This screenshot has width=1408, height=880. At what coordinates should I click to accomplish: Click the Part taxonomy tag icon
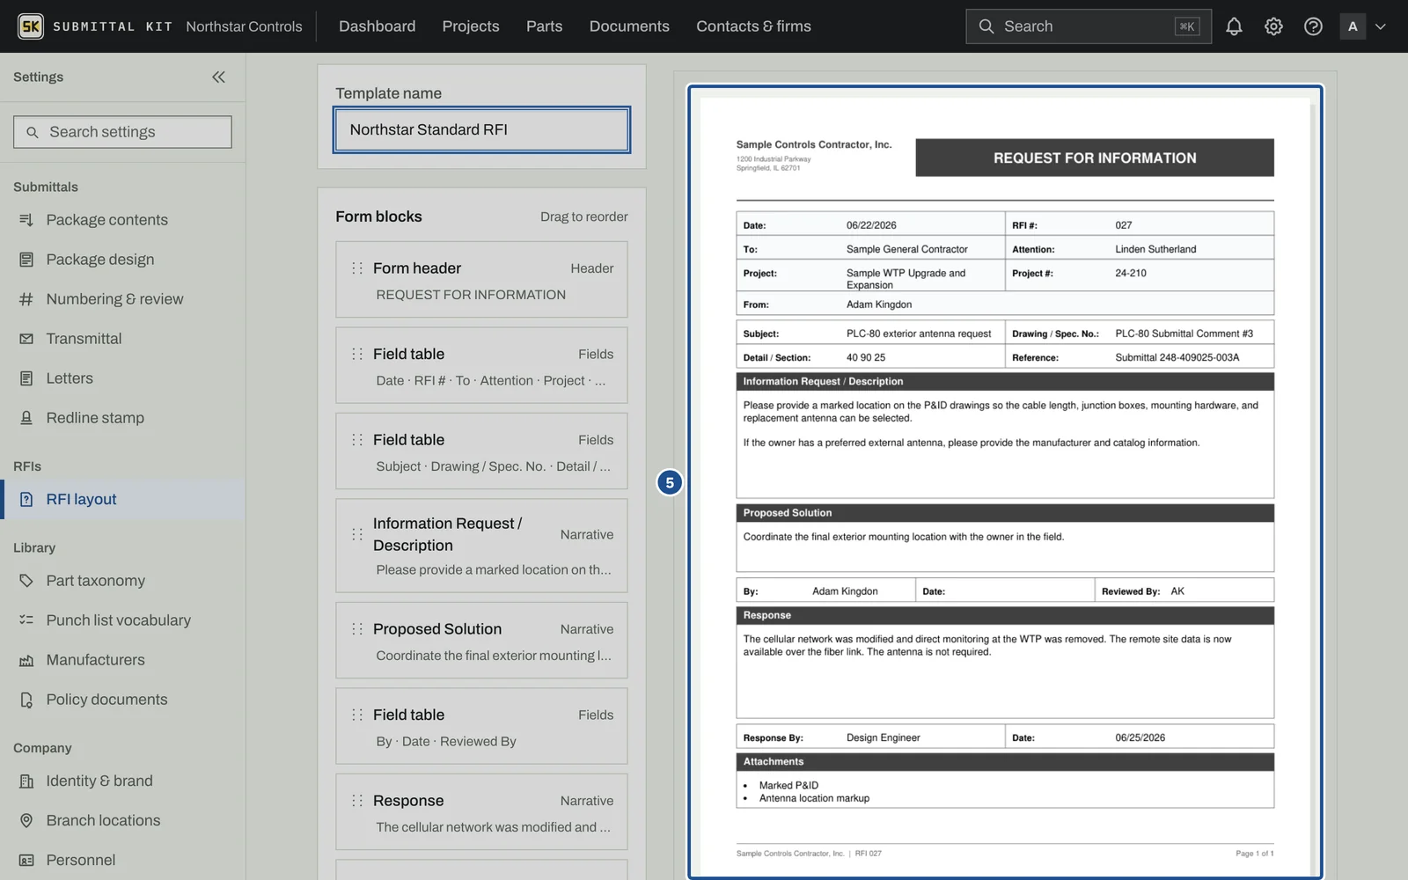26,581
